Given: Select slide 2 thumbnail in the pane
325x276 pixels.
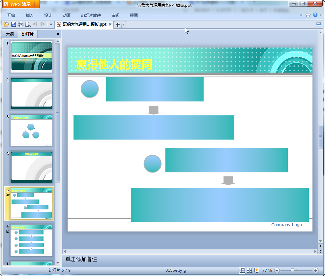Looking at the screenshot, I should click(x=32, y=94).
